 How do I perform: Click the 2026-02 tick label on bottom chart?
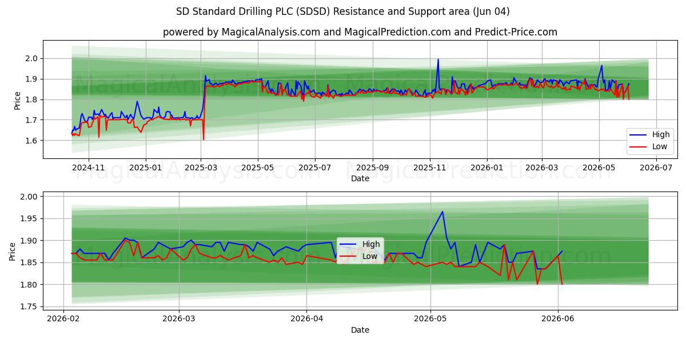(x=63, y=319)
